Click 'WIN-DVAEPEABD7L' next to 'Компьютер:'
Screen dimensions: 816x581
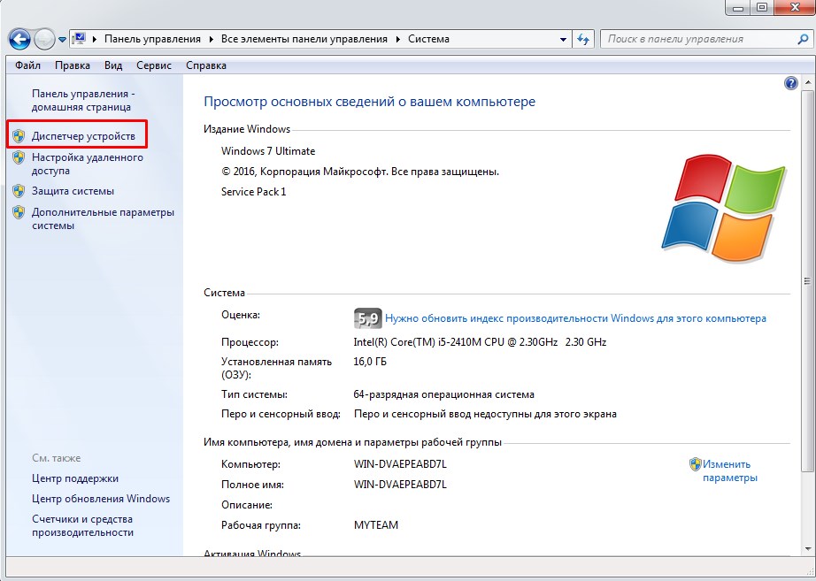coord(400,464)
